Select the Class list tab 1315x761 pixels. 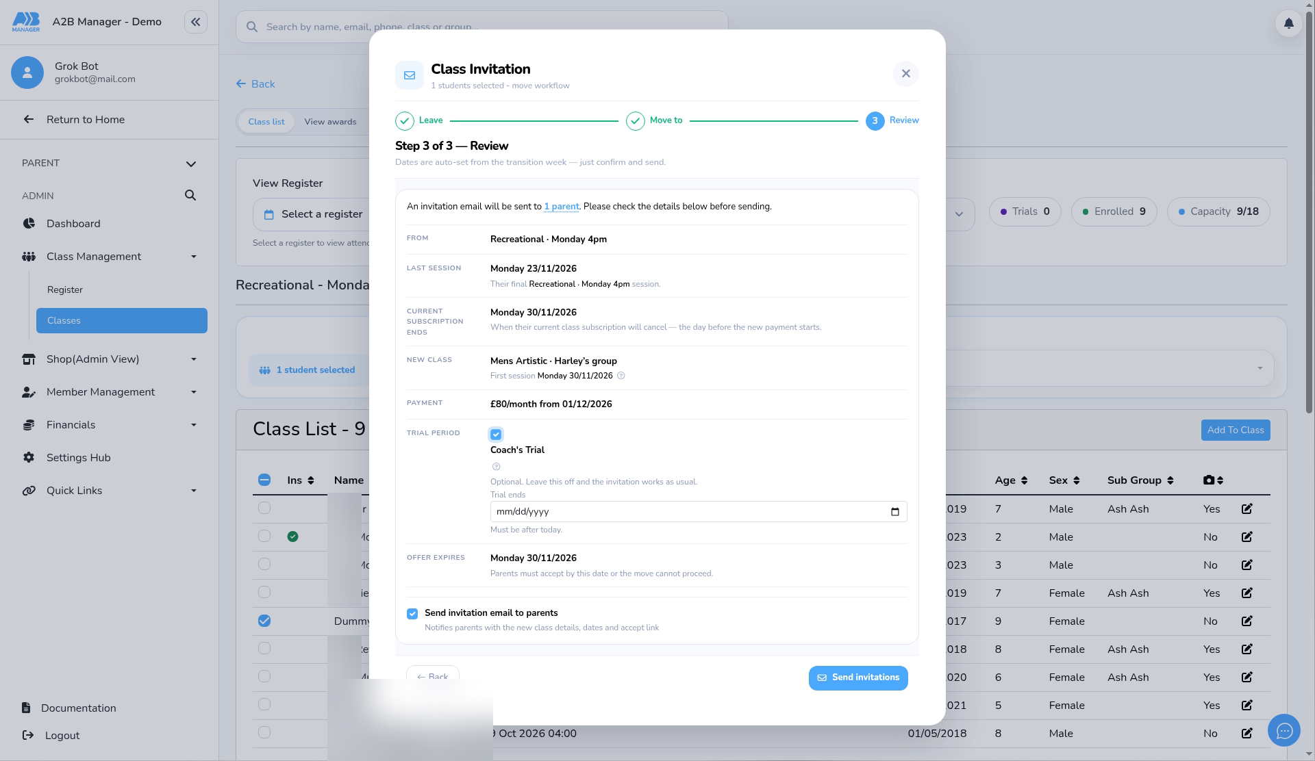coord(266,122)
